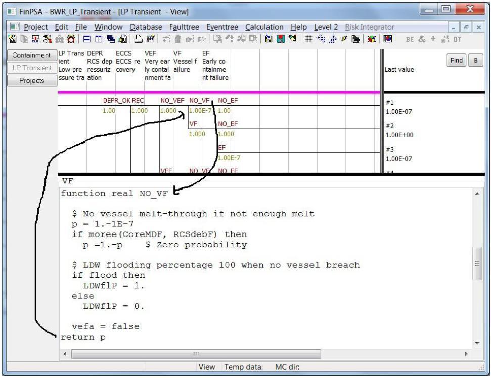Click the 'vefa = false' code line
The image size is (491, 378).
point(106,326)
